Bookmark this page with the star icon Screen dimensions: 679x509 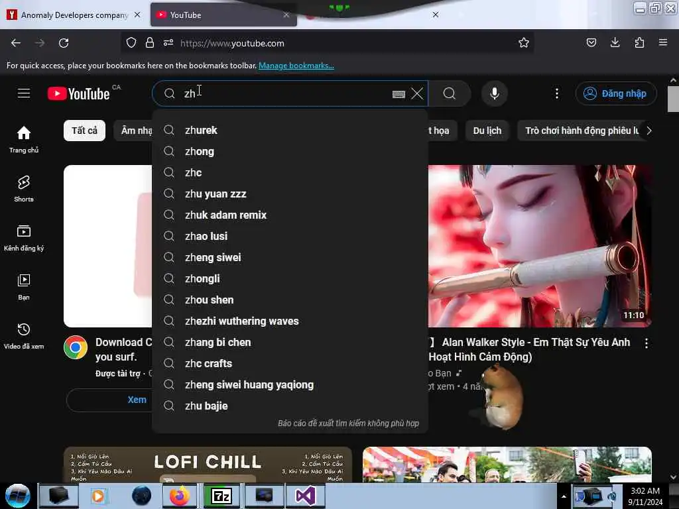tap(524, 42)
